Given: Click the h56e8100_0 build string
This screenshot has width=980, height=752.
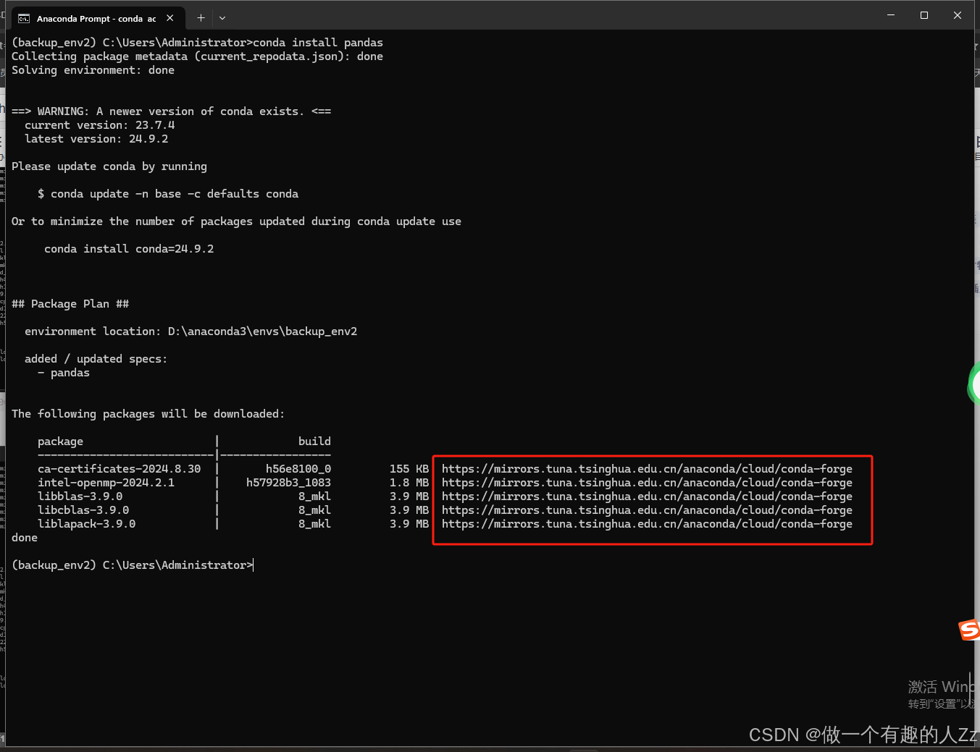Looking at the screenshot, I should click(298, 469).
